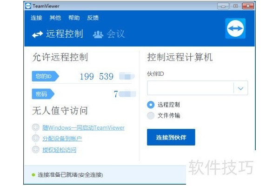This screenshot has width=279, height=186.
Task: Select the ID number 199 539
Action: pyautogui.click(x=97, y=77)
